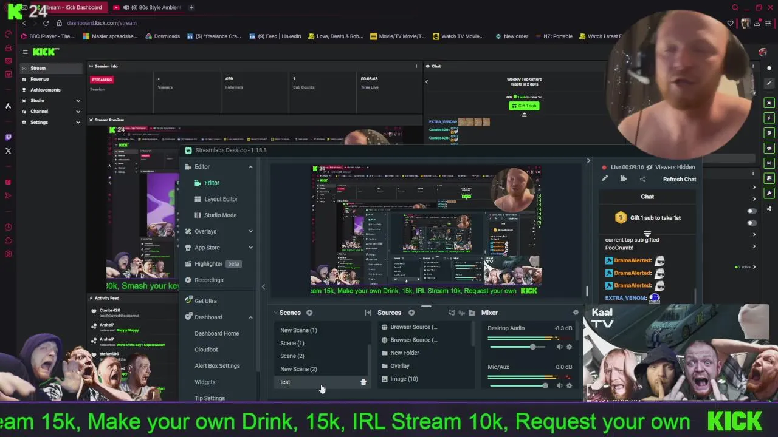The image size is (778, 437).
Task: Collapse the Dashboard section in Streamlabs
Action: point(250,317)
